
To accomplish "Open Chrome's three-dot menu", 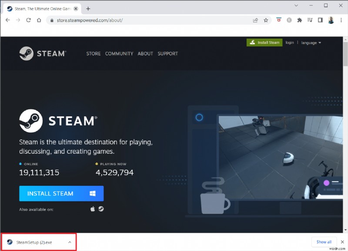I will click(x=341, y=20).
